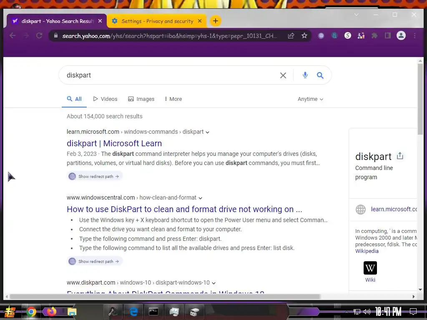Screen dimensions: 427x320
Task: Open How to use DiskPart result
Action: coord(184,209)
